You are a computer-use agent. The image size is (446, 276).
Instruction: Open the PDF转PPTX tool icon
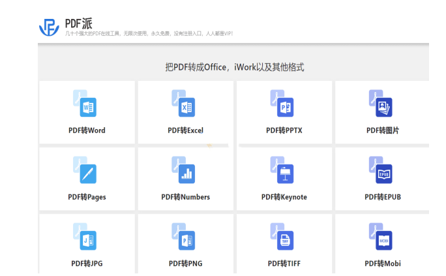coord(283,104)
